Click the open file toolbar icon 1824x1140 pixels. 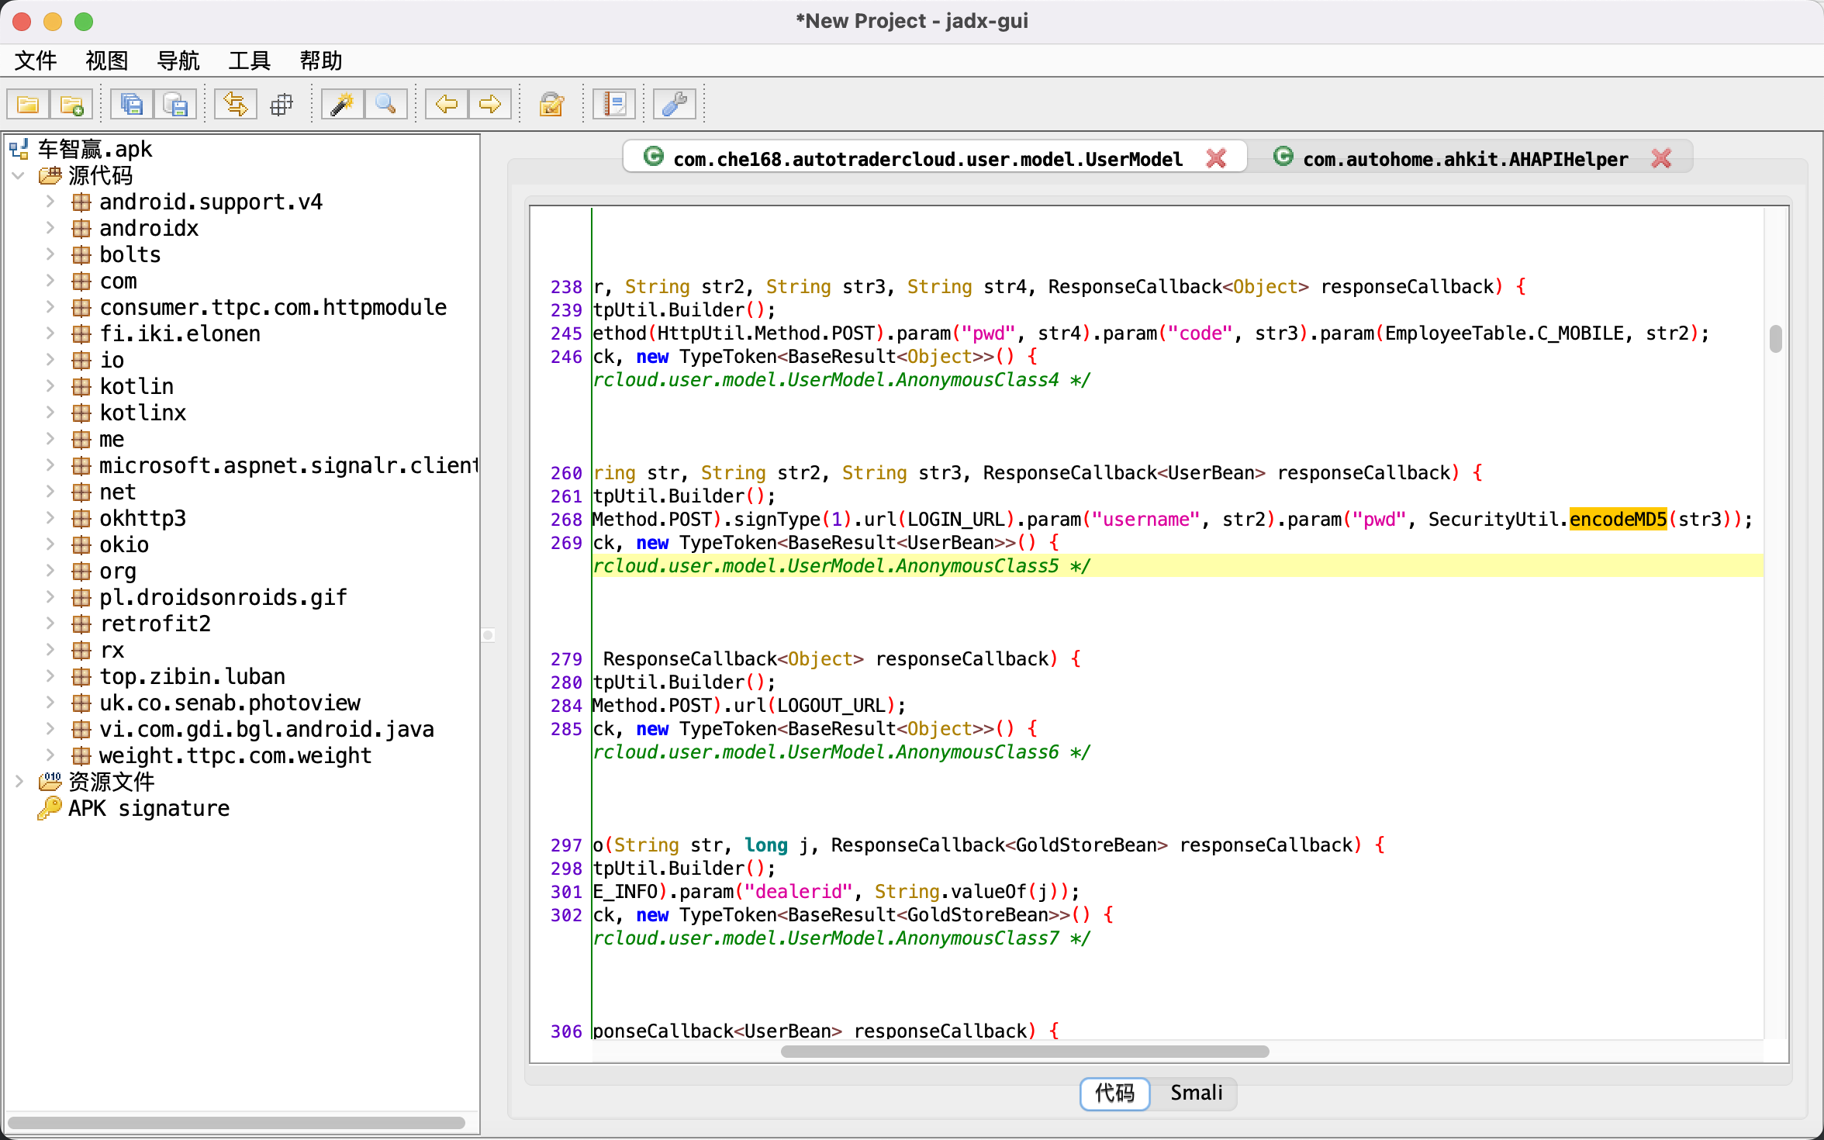[x=28, y=104]
